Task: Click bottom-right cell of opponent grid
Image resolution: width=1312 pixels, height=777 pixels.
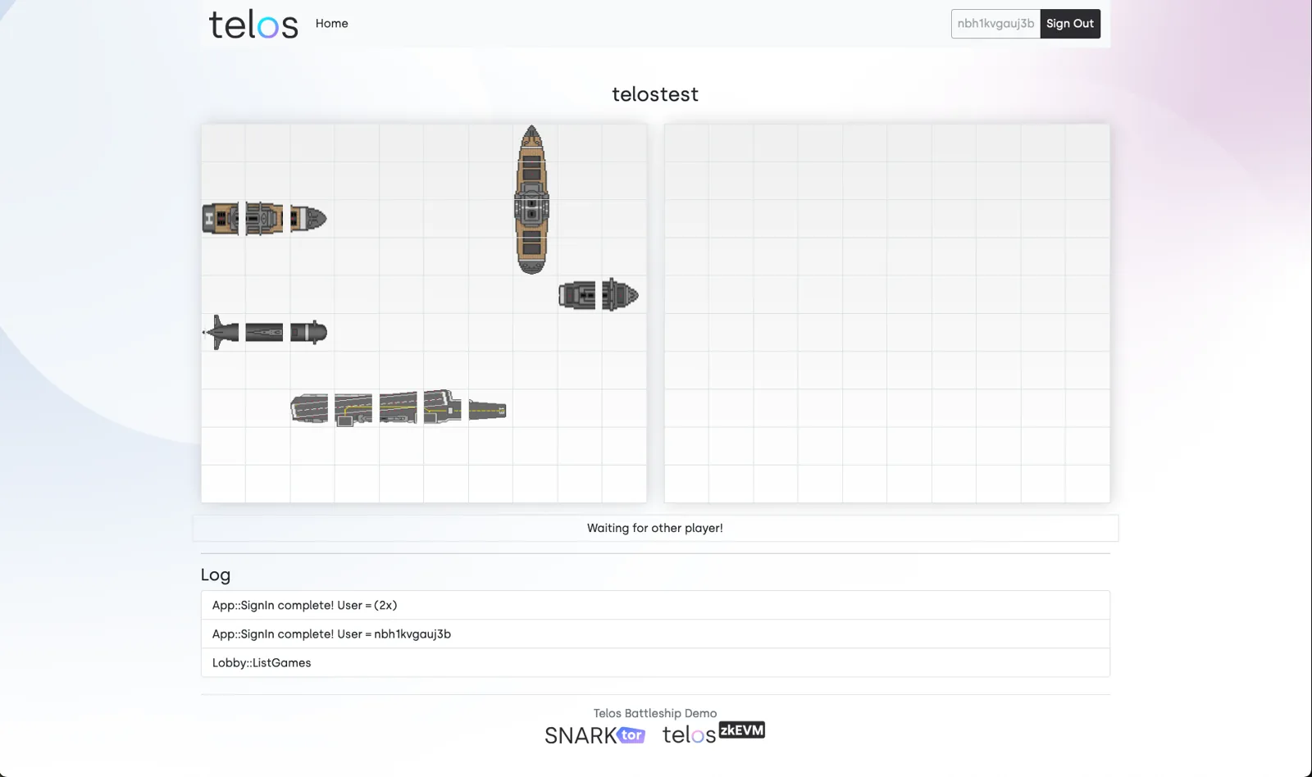Action: 1087,484
